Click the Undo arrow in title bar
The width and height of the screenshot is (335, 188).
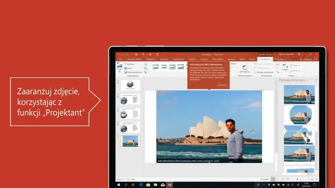point(143,54)
